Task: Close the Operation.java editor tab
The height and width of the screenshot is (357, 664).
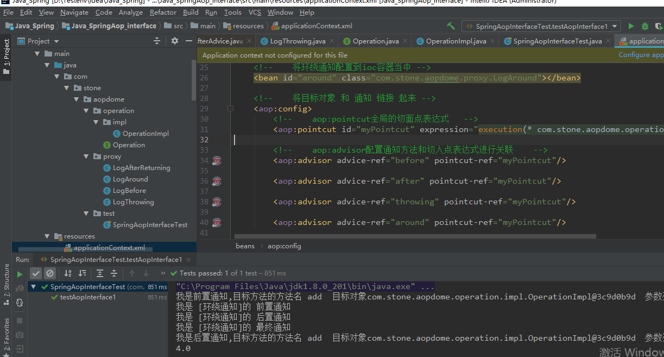Action: pos(406,41)
